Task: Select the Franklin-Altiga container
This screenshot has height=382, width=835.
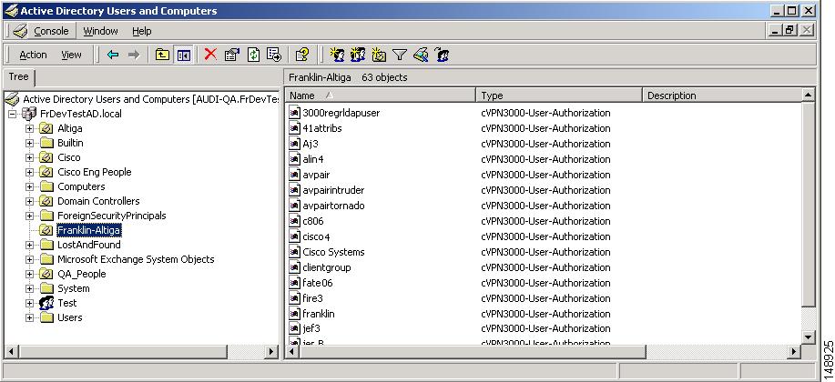Action: click(89, 230)
